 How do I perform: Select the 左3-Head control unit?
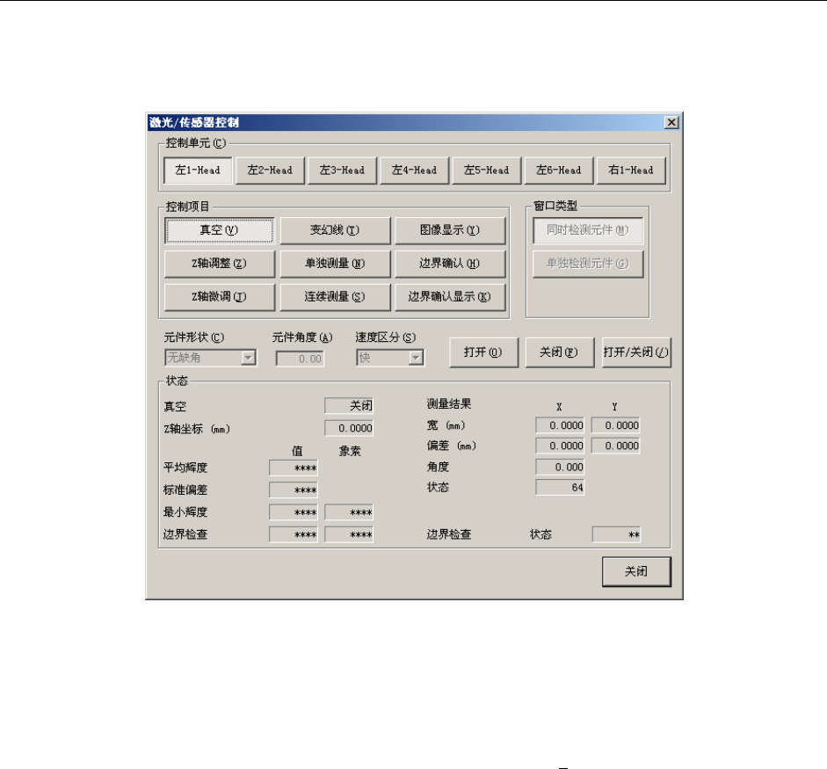pyautogui.click(x=342, y=170)
